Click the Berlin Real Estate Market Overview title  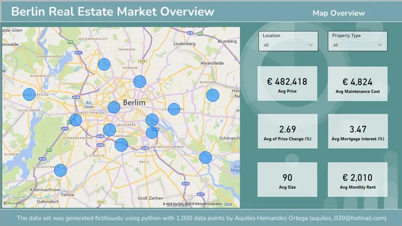tap(112, 11)
